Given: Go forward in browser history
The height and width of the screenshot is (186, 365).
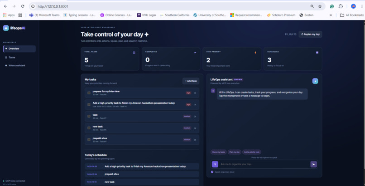Looking at the screenshot, I should pos(14,6).
